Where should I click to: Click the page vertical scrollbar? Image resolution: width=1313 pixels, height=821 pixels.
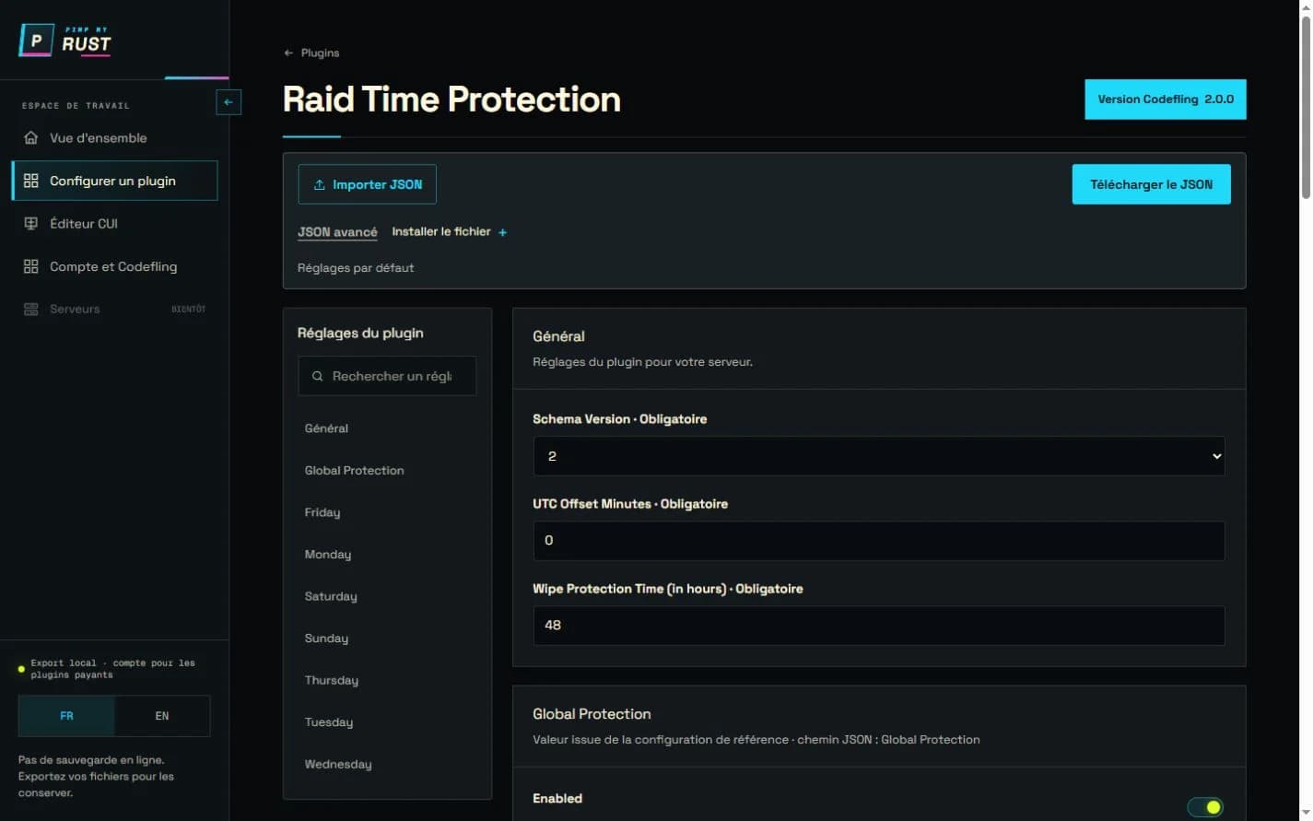tap(1306, 106)
